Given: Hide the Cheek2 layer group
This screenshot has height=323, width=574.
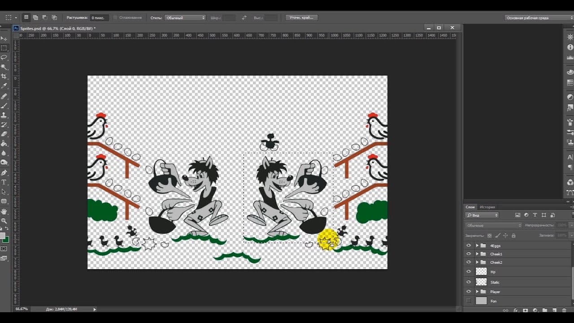Looking at the screenshot, I should tap(469, 262).
